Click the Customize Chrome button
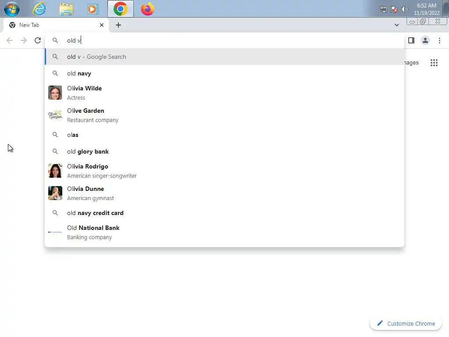Viewport: 449px width, 337px height. (406, 323)
